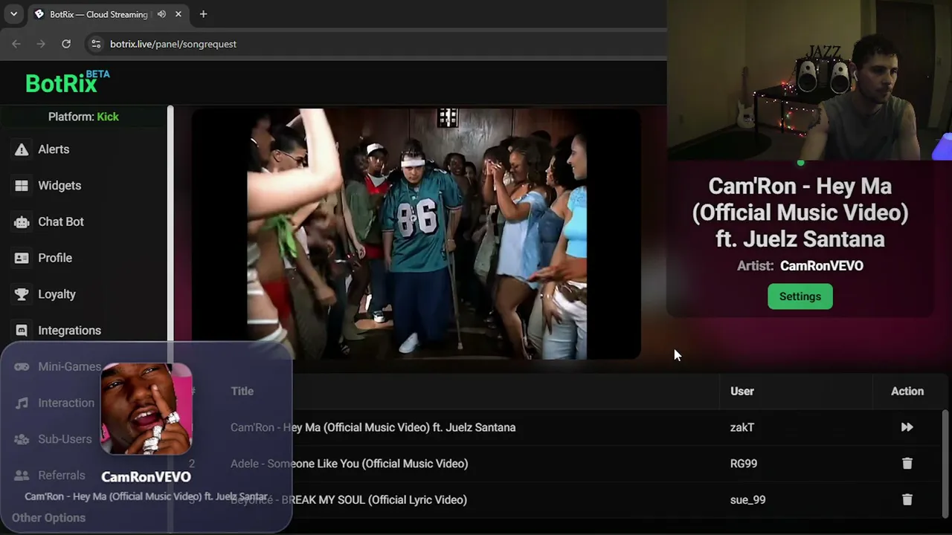Click the Alerts warning triangle icon
952x535 pixels.
pyautogui.click(x=22, y=149)
